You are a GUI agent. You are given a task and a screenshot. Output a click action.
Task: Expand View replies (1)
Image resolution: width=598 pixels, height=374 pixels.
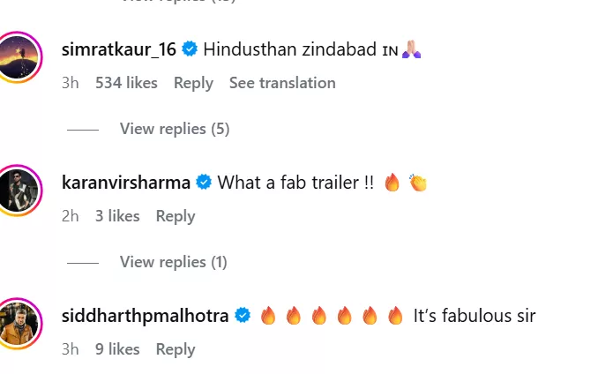[x=174, y=262]
